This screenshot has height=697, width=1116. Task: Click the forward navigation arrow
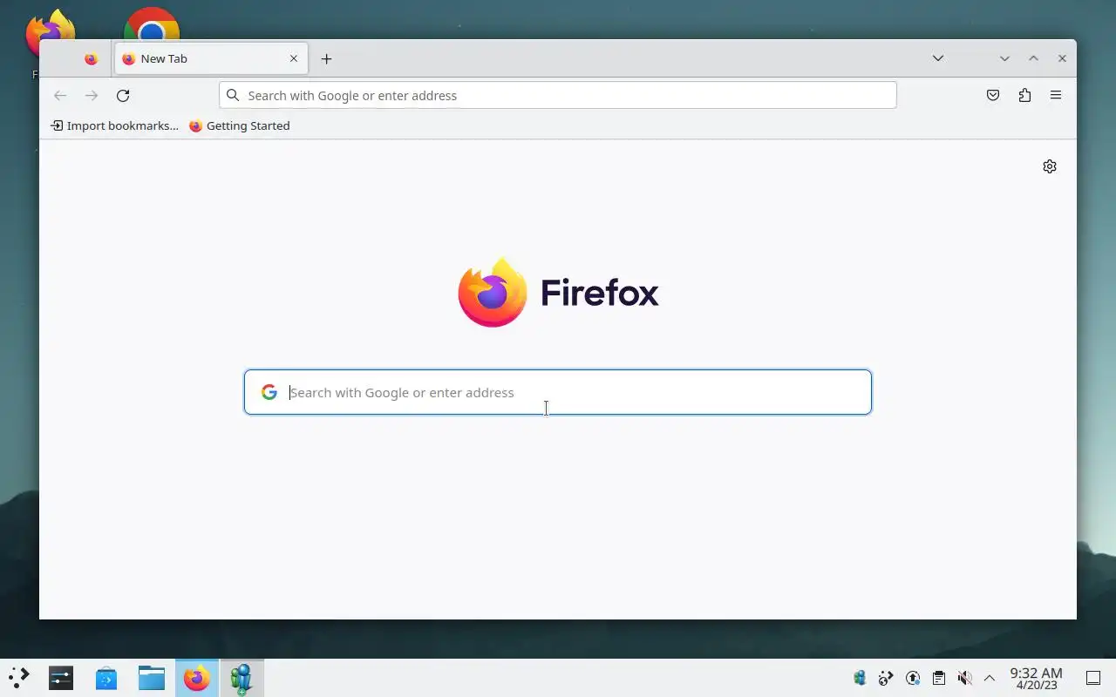(x=92, y=95)
